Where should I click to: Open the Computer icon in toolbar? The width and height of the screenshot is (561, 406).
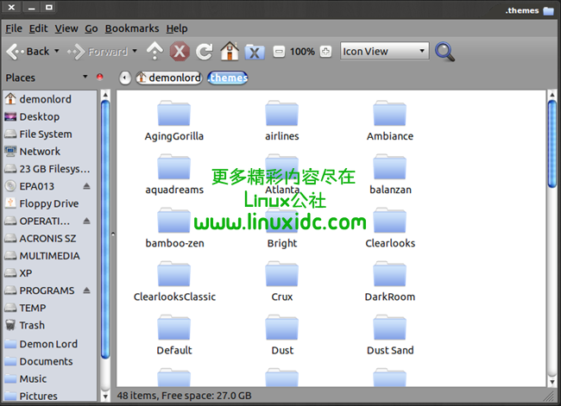255,52
